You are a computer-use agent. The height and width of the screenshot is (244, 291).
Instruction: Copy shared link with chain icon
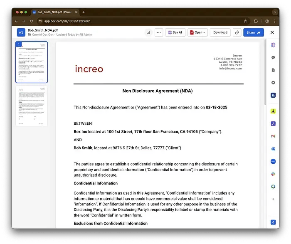[x=237, y=32]
